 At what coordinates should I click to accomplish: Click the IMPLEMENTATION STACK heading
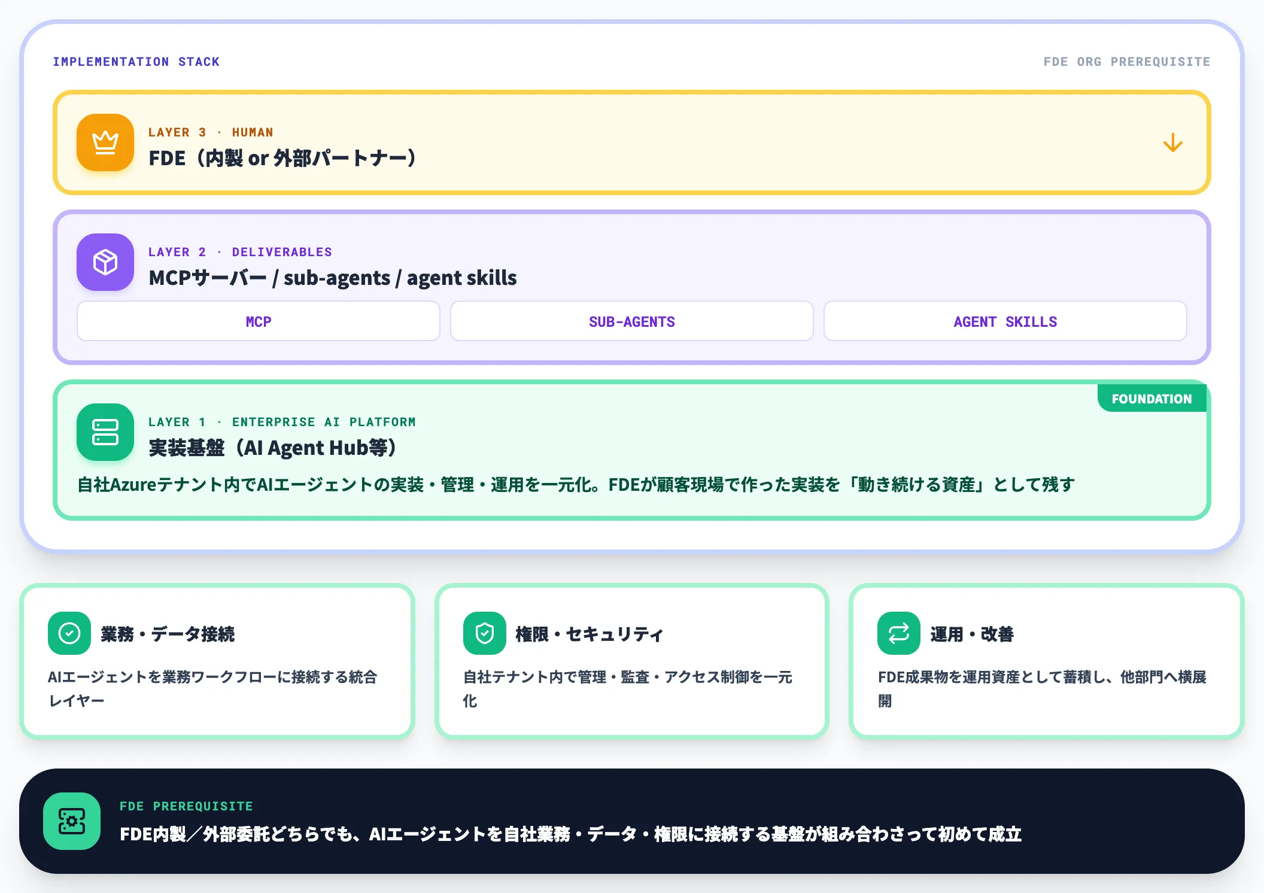136,62
